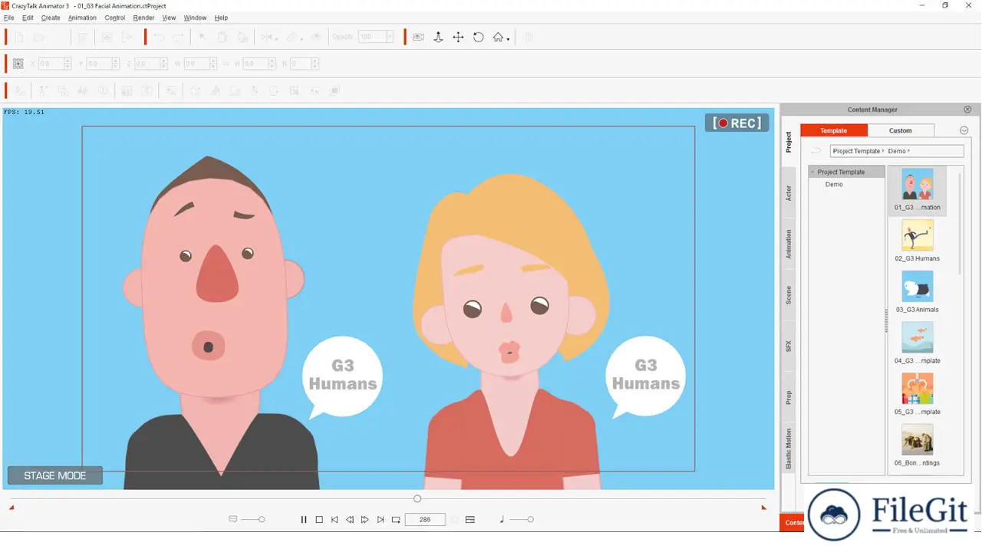Click the Y position stepper arrows
This screenshot has width=982, height=552.
(116, 64)
